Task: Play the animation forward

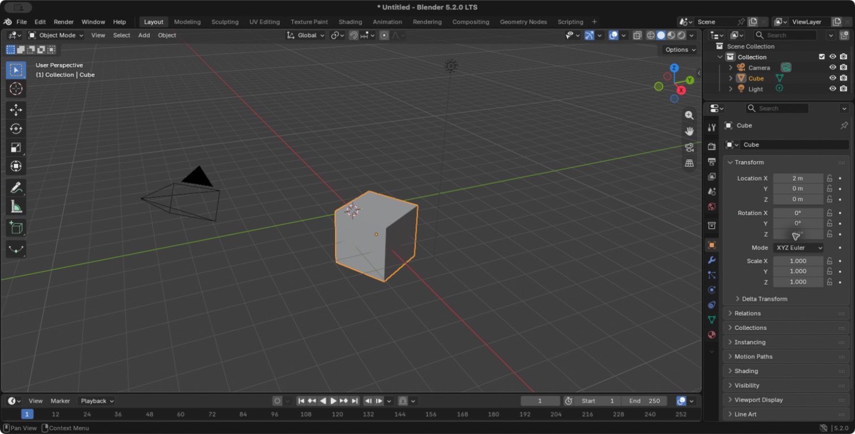Action: click(334, 401)
